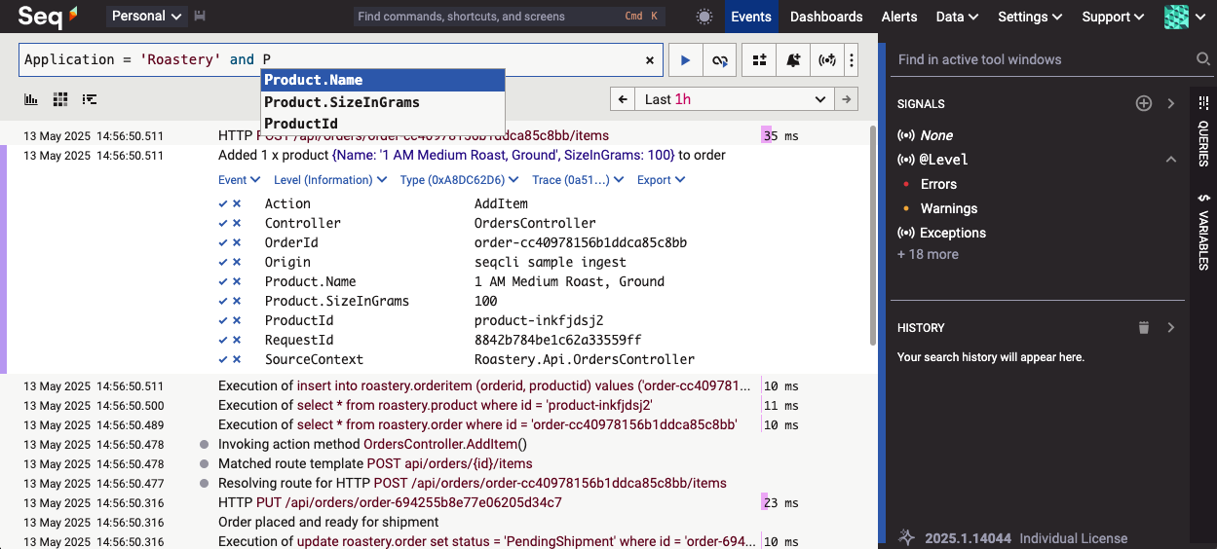
Task: Toggle the light/dark theme sun icon
Action: [x=704, y=17]
